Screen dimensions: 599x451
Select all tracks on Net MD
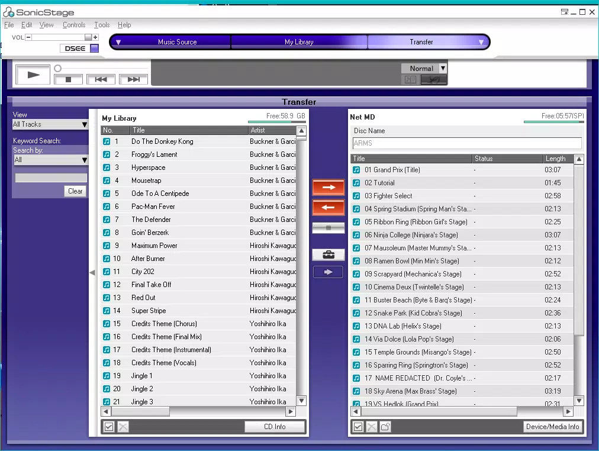358,427
